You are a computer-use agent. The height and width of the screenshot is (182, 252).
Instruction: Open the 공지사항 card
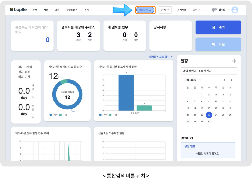171,36
